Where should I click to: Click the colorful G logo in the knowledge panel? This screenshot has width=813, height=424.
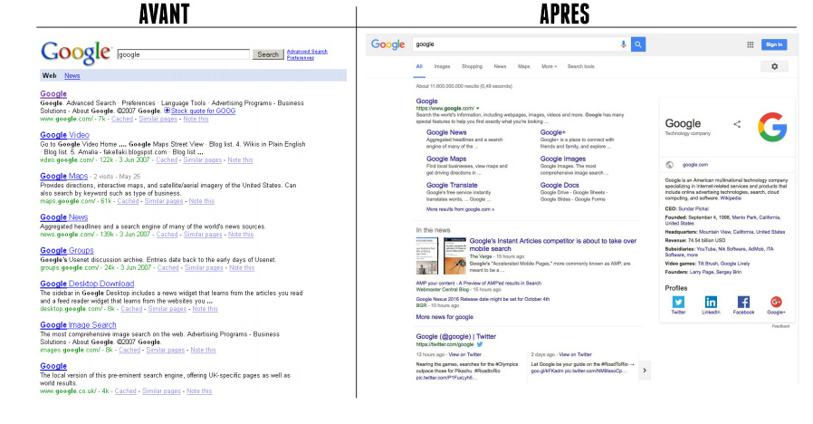[772, 127]
